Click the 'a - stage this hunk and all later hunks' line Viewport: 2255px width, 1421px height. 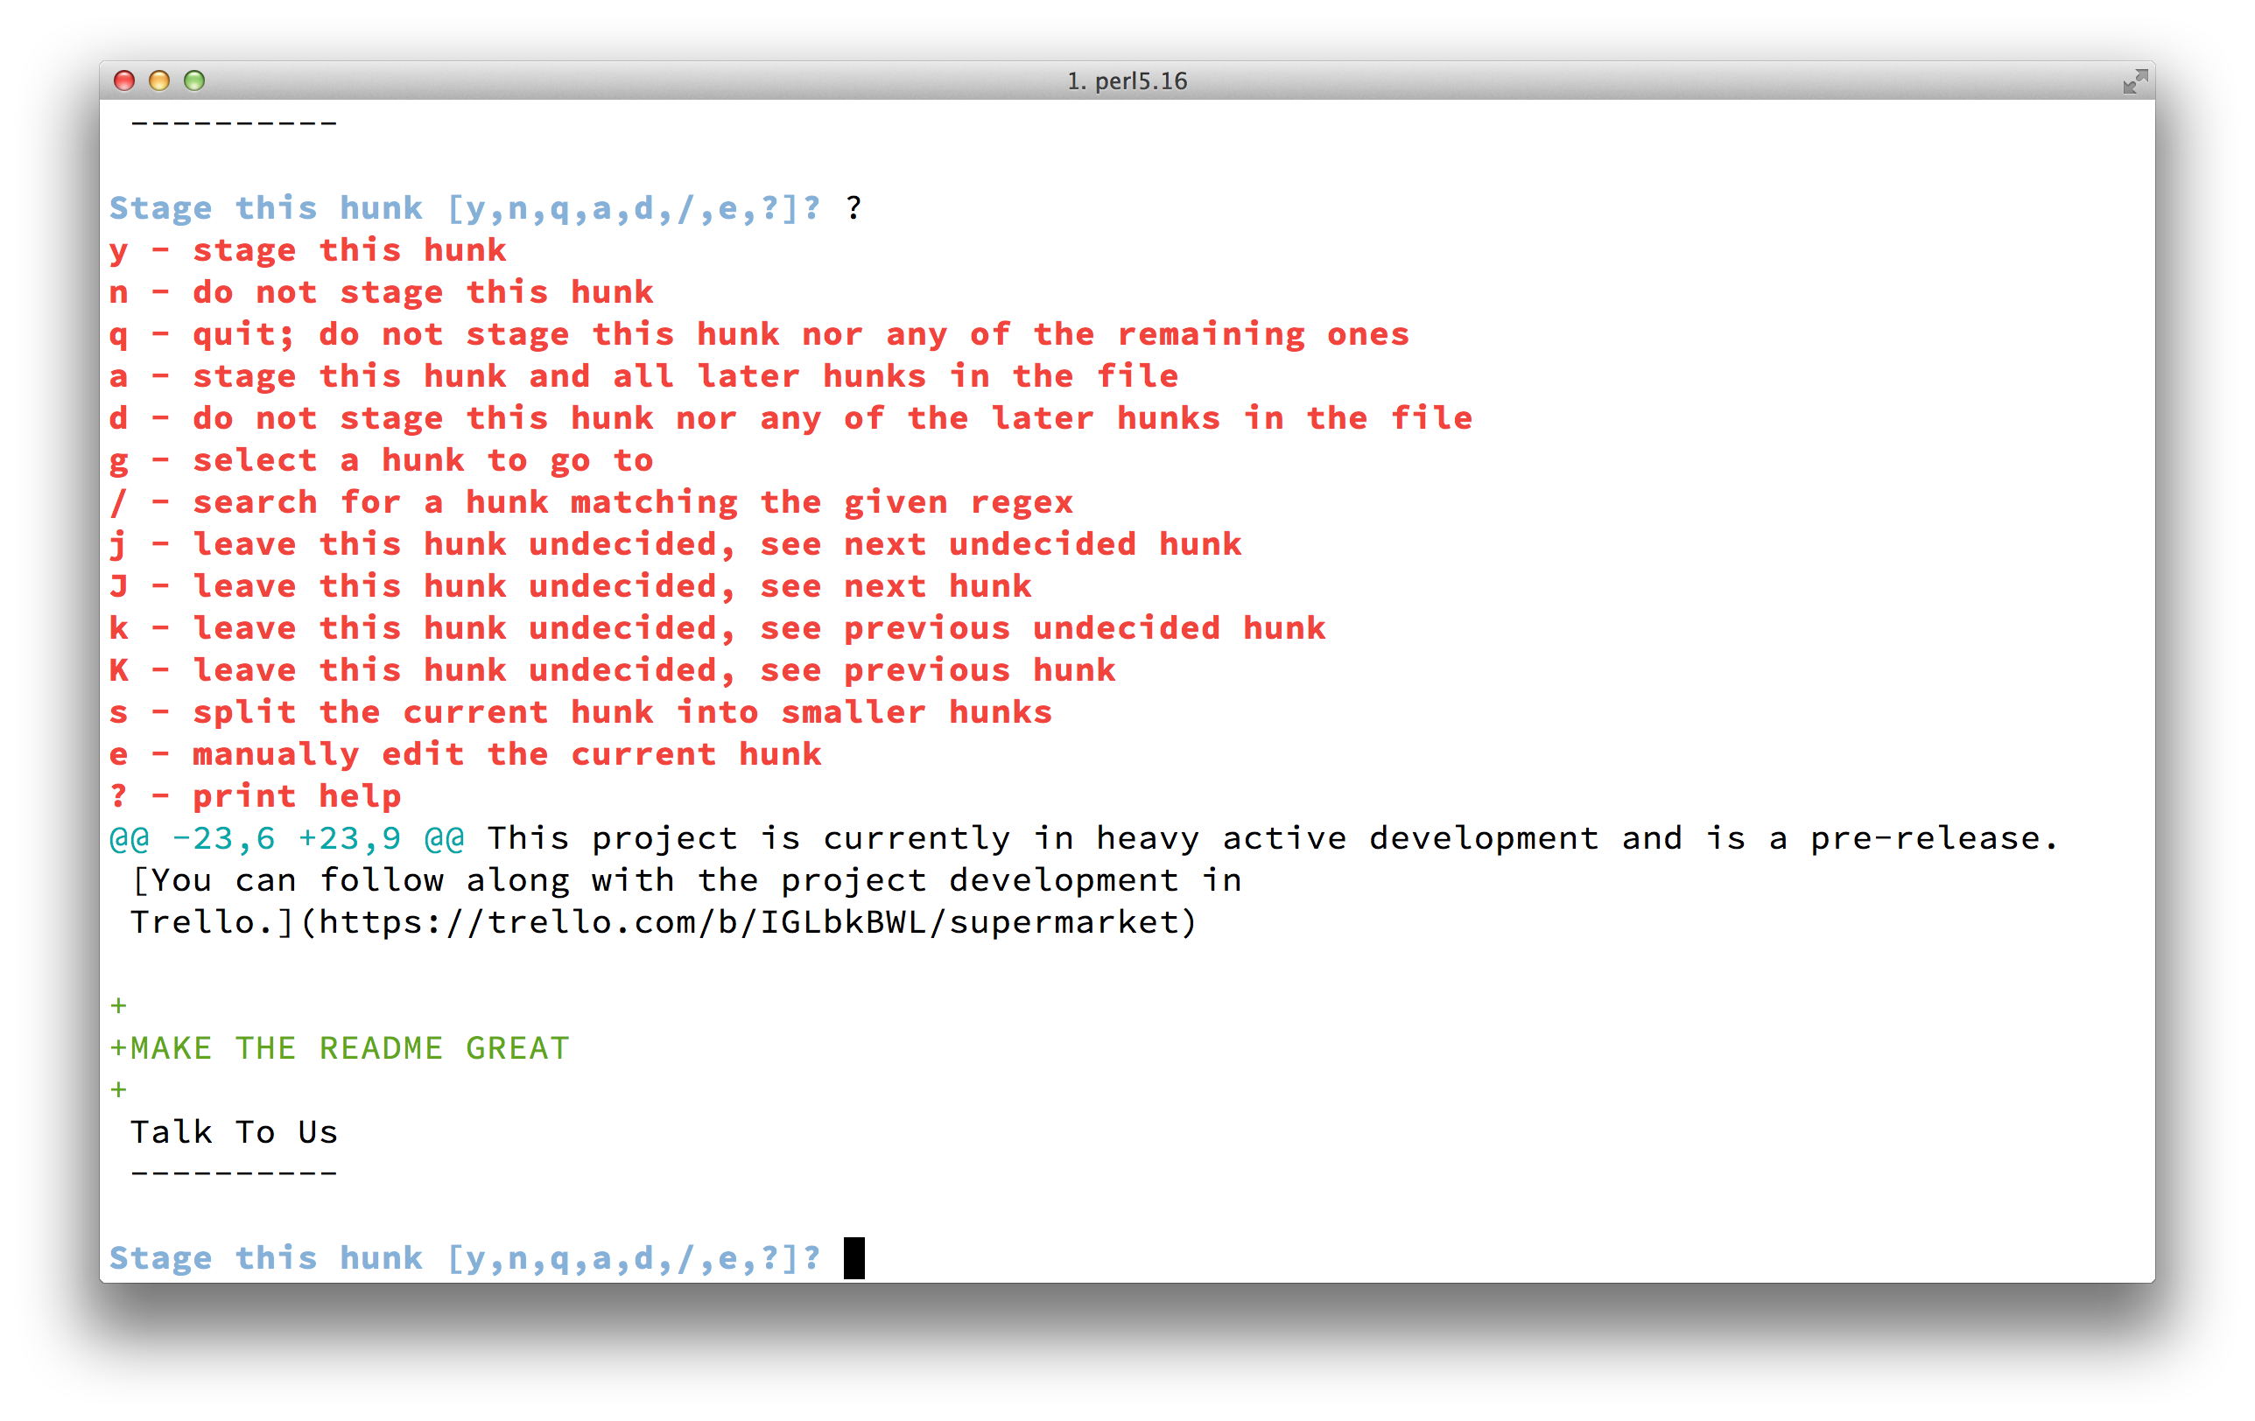coord(643,376)
